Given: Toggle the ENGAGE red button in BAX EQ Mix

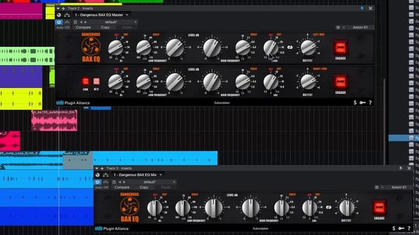Looking at the screenshot, I should pos(379,208).
